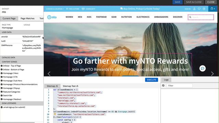219x123 pixels.
Task: Click checkmark next to Homepage | CTA
Action: click(2, 77)
